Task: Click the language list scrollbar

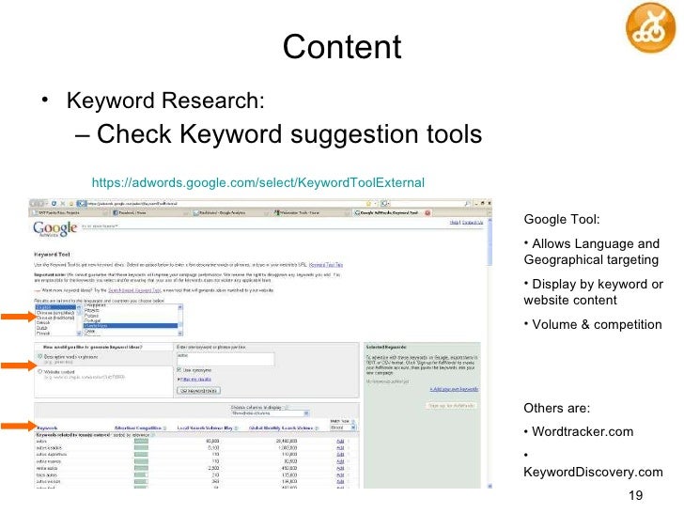Action: point(79,320)
